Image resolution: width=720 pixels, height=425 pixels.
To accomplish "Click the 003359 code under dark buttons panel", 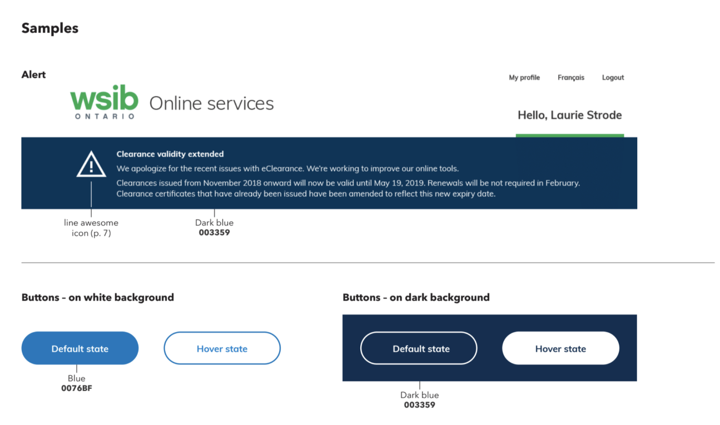I will pyautogui.click(x=420, y=405).
